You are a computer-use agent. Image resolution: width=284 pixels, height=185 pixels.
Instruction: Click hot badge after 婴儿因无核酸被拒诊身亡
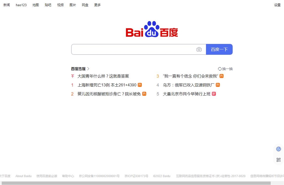(x=144, y=94)
